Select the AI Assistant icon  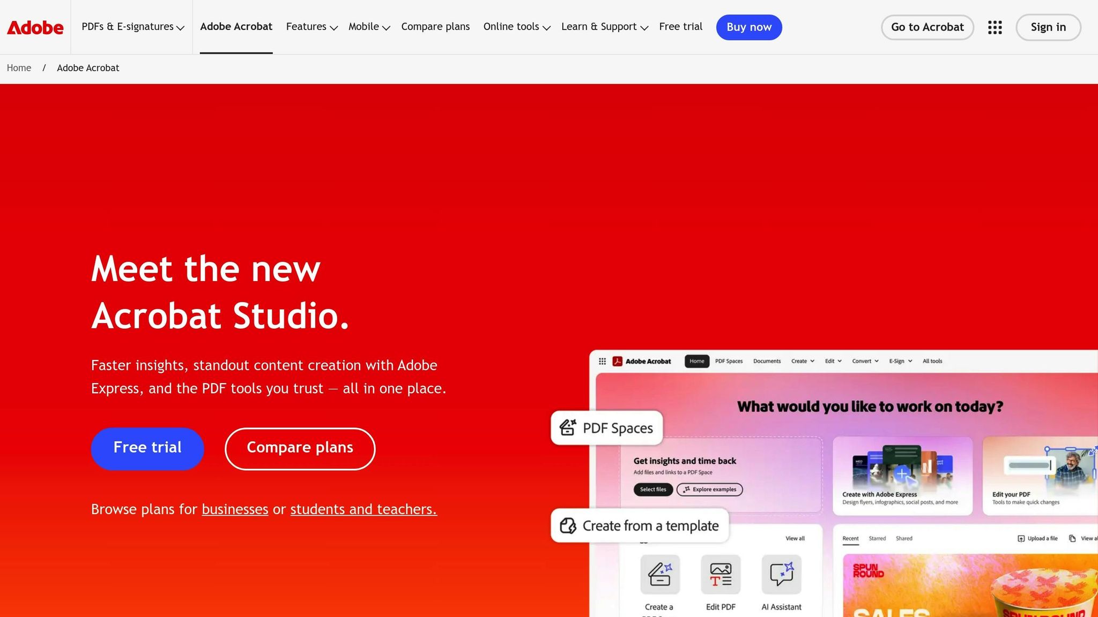click(781, 575)
